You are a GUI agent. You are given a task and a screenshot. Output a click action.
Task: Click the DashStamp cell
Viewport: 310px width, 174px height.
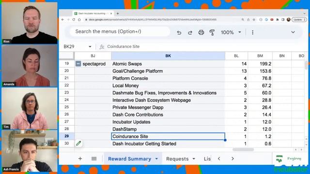point(168,129)
